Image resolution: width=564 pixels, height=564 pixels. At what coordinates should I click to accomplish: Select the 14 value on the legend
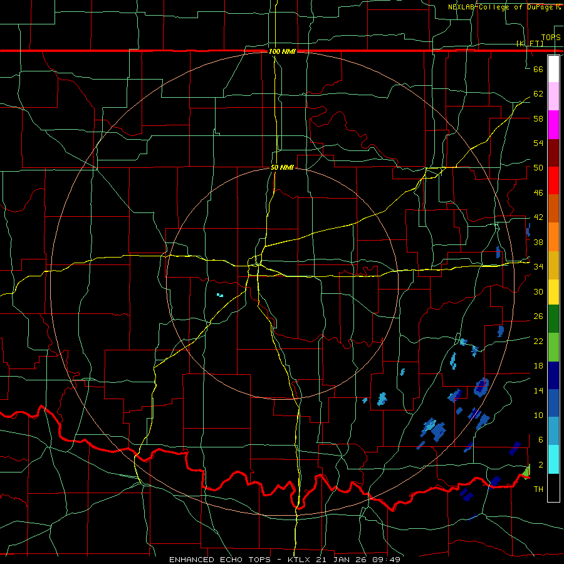538,390
